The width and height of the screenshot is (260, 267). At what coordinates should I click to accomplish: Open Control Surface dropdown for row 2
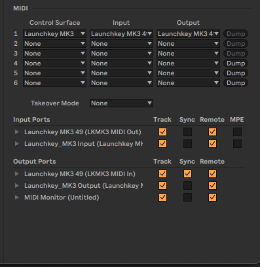(54, 44)
